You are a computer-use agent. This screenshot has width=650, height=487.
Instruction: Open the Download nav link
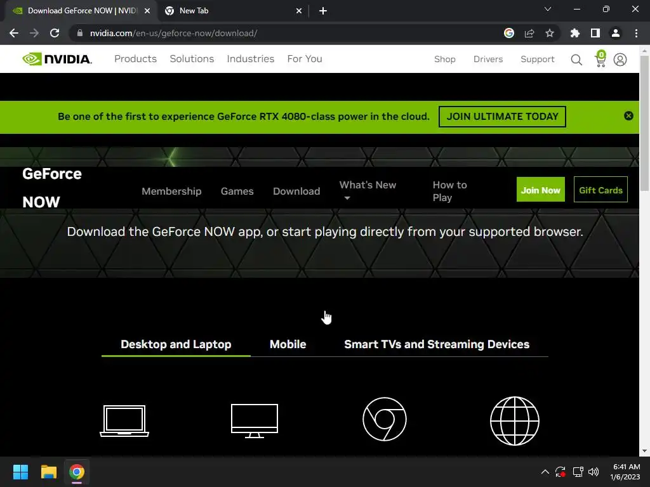point(296,192)
